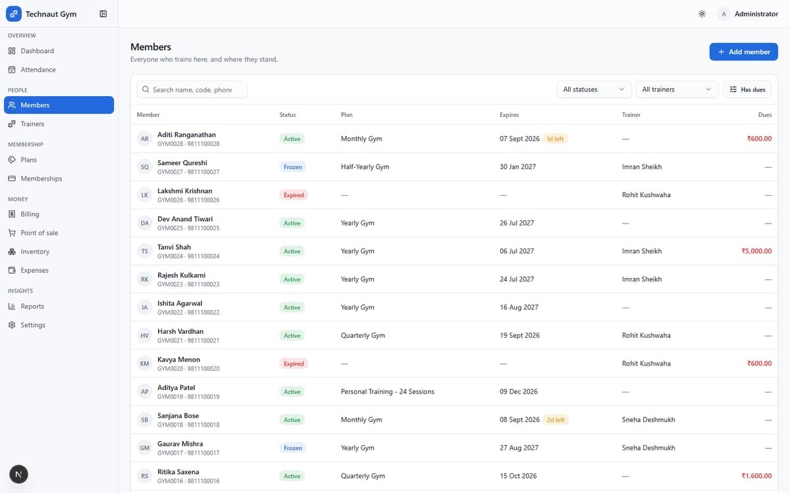This screenshot has height=493, width=790.
Task: Click GYM0021 · 9811100021 code text
Action: click(x=188, y=340)
